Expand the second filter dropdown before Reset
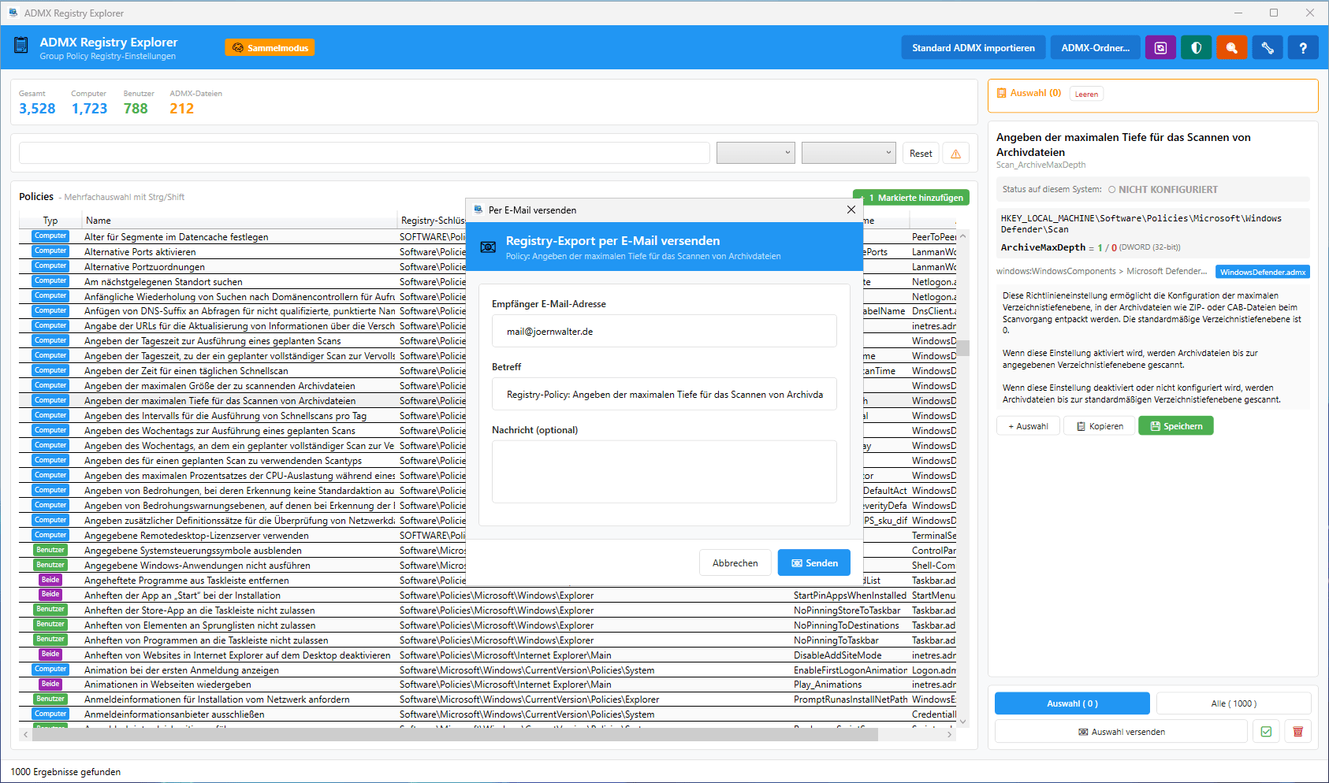The height and width of the screenshot is (783, 1329). pyautogui.click(x=848, y=153)
